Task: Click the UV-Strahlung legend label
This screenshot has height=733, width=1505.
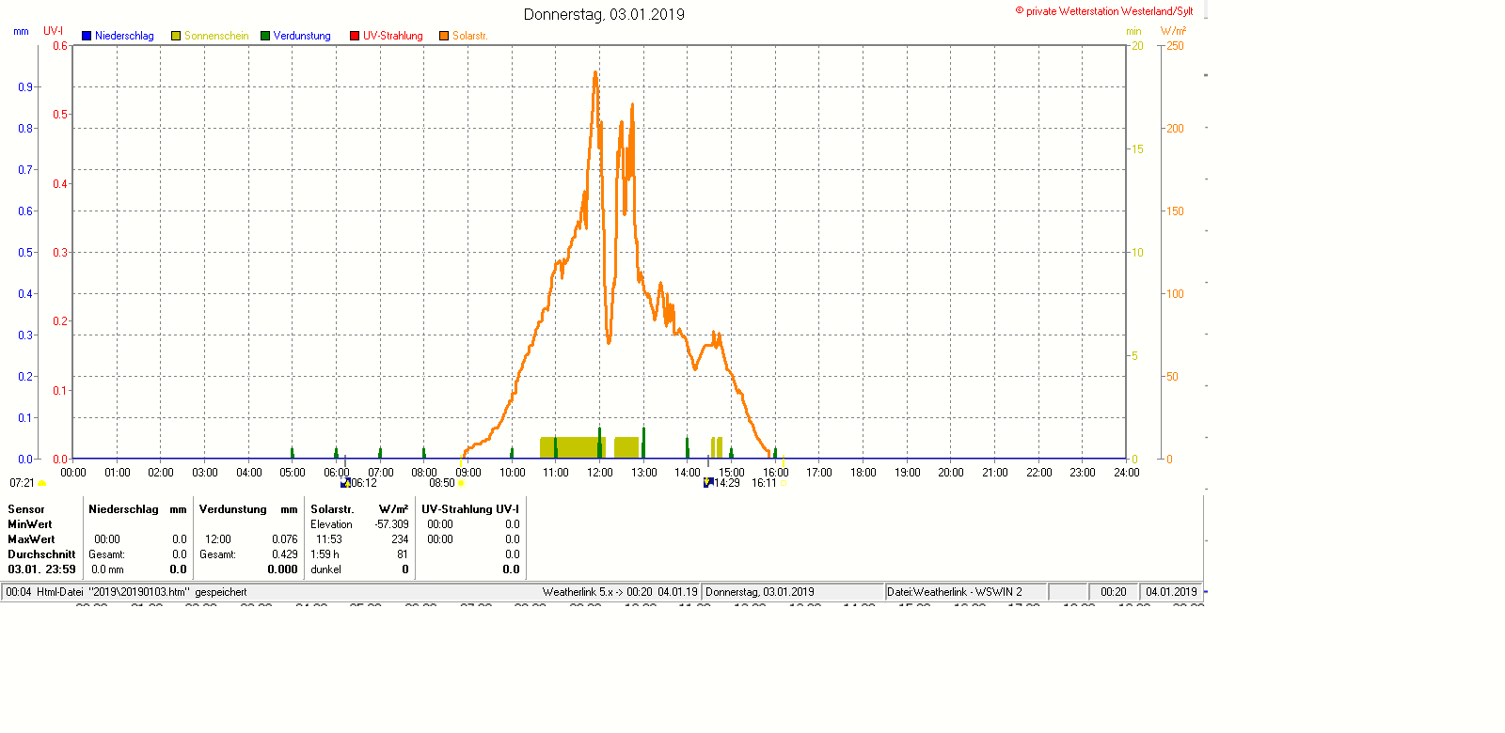Action: pos(393,36)
